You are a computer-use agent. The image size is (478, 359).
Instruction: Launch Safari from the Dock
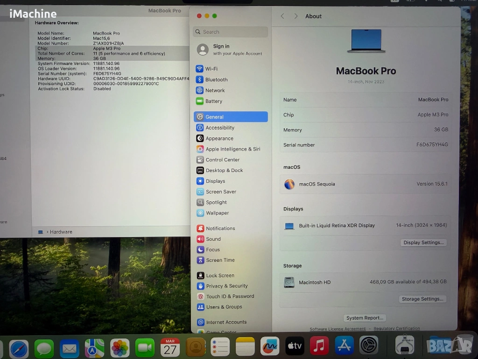point(19,347)
